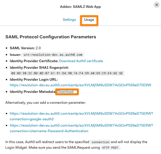
Task: Open the Identity Provider Login URL link
Action: click(80, 85)
